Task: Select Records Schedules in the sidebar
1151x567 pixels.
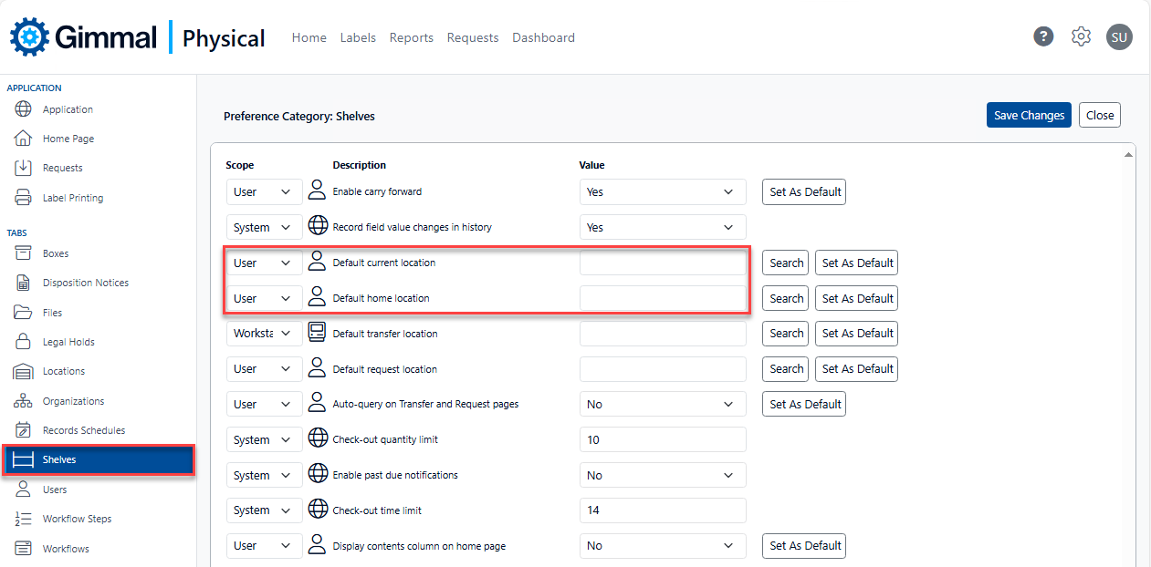Action: coord(83,430)
